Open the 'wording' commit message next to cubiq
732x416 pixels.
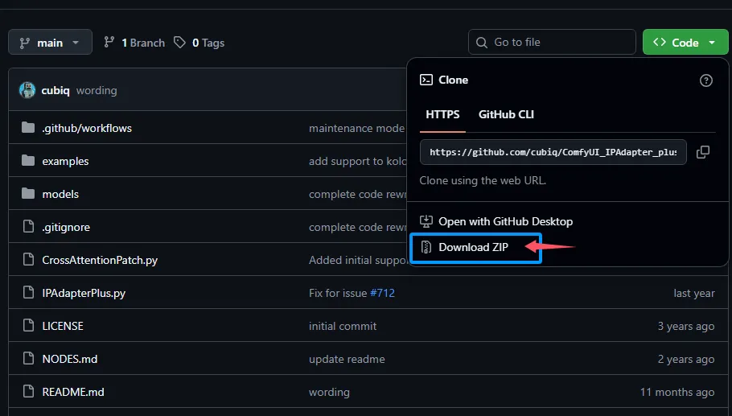point(97,90)
